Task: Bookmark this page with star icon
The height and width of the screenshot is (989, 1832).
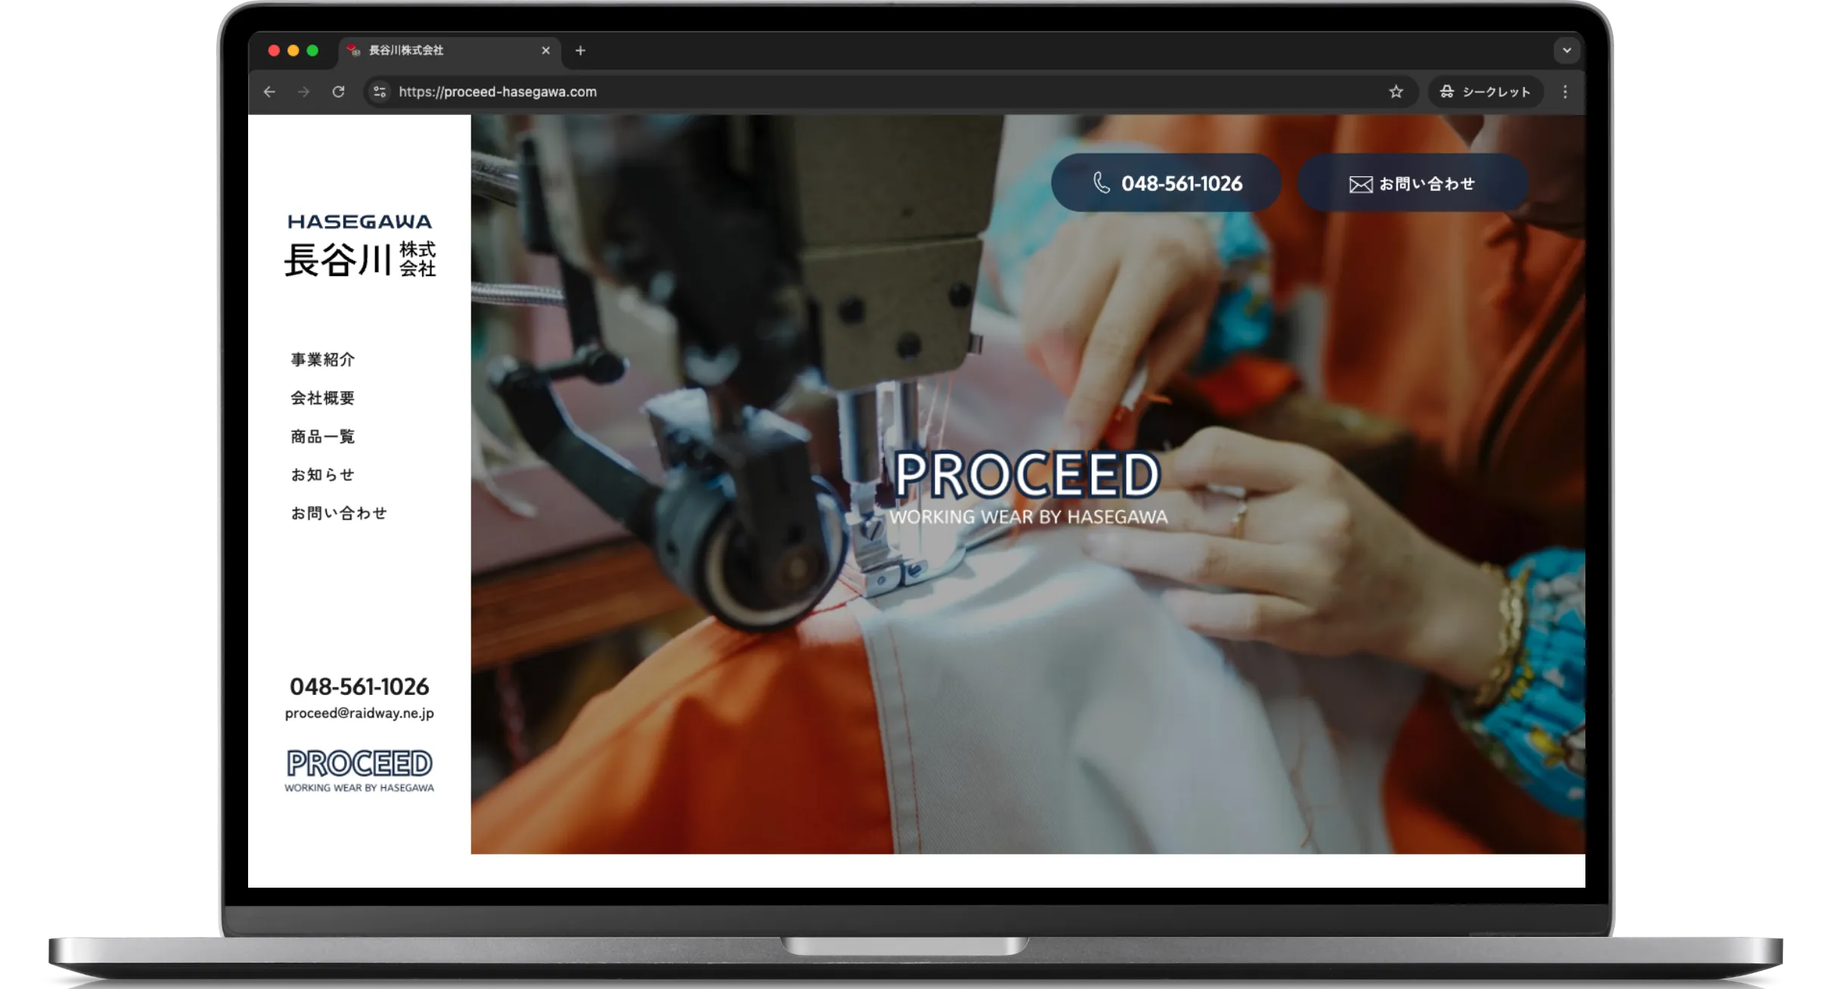Action: click(x=1396, y=91)
